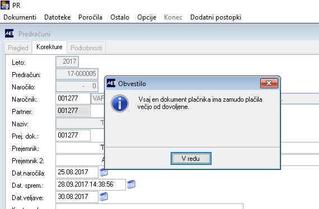Click the MIT icon beside Predračuni
Screen dimensions: 319x209
click(x=9, y=34)
